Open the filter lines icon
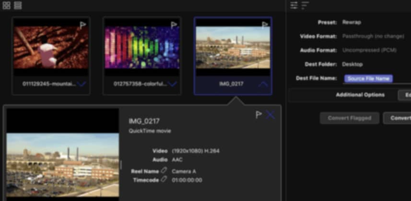 [305, 5]
